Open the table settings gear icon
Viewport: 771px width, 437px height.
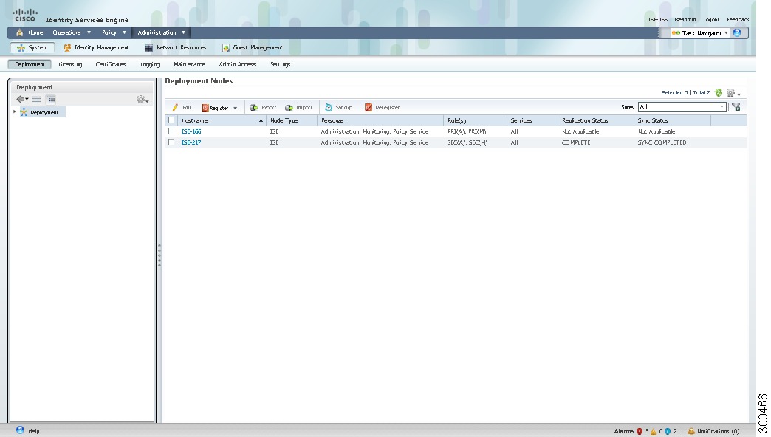[733, 93]
